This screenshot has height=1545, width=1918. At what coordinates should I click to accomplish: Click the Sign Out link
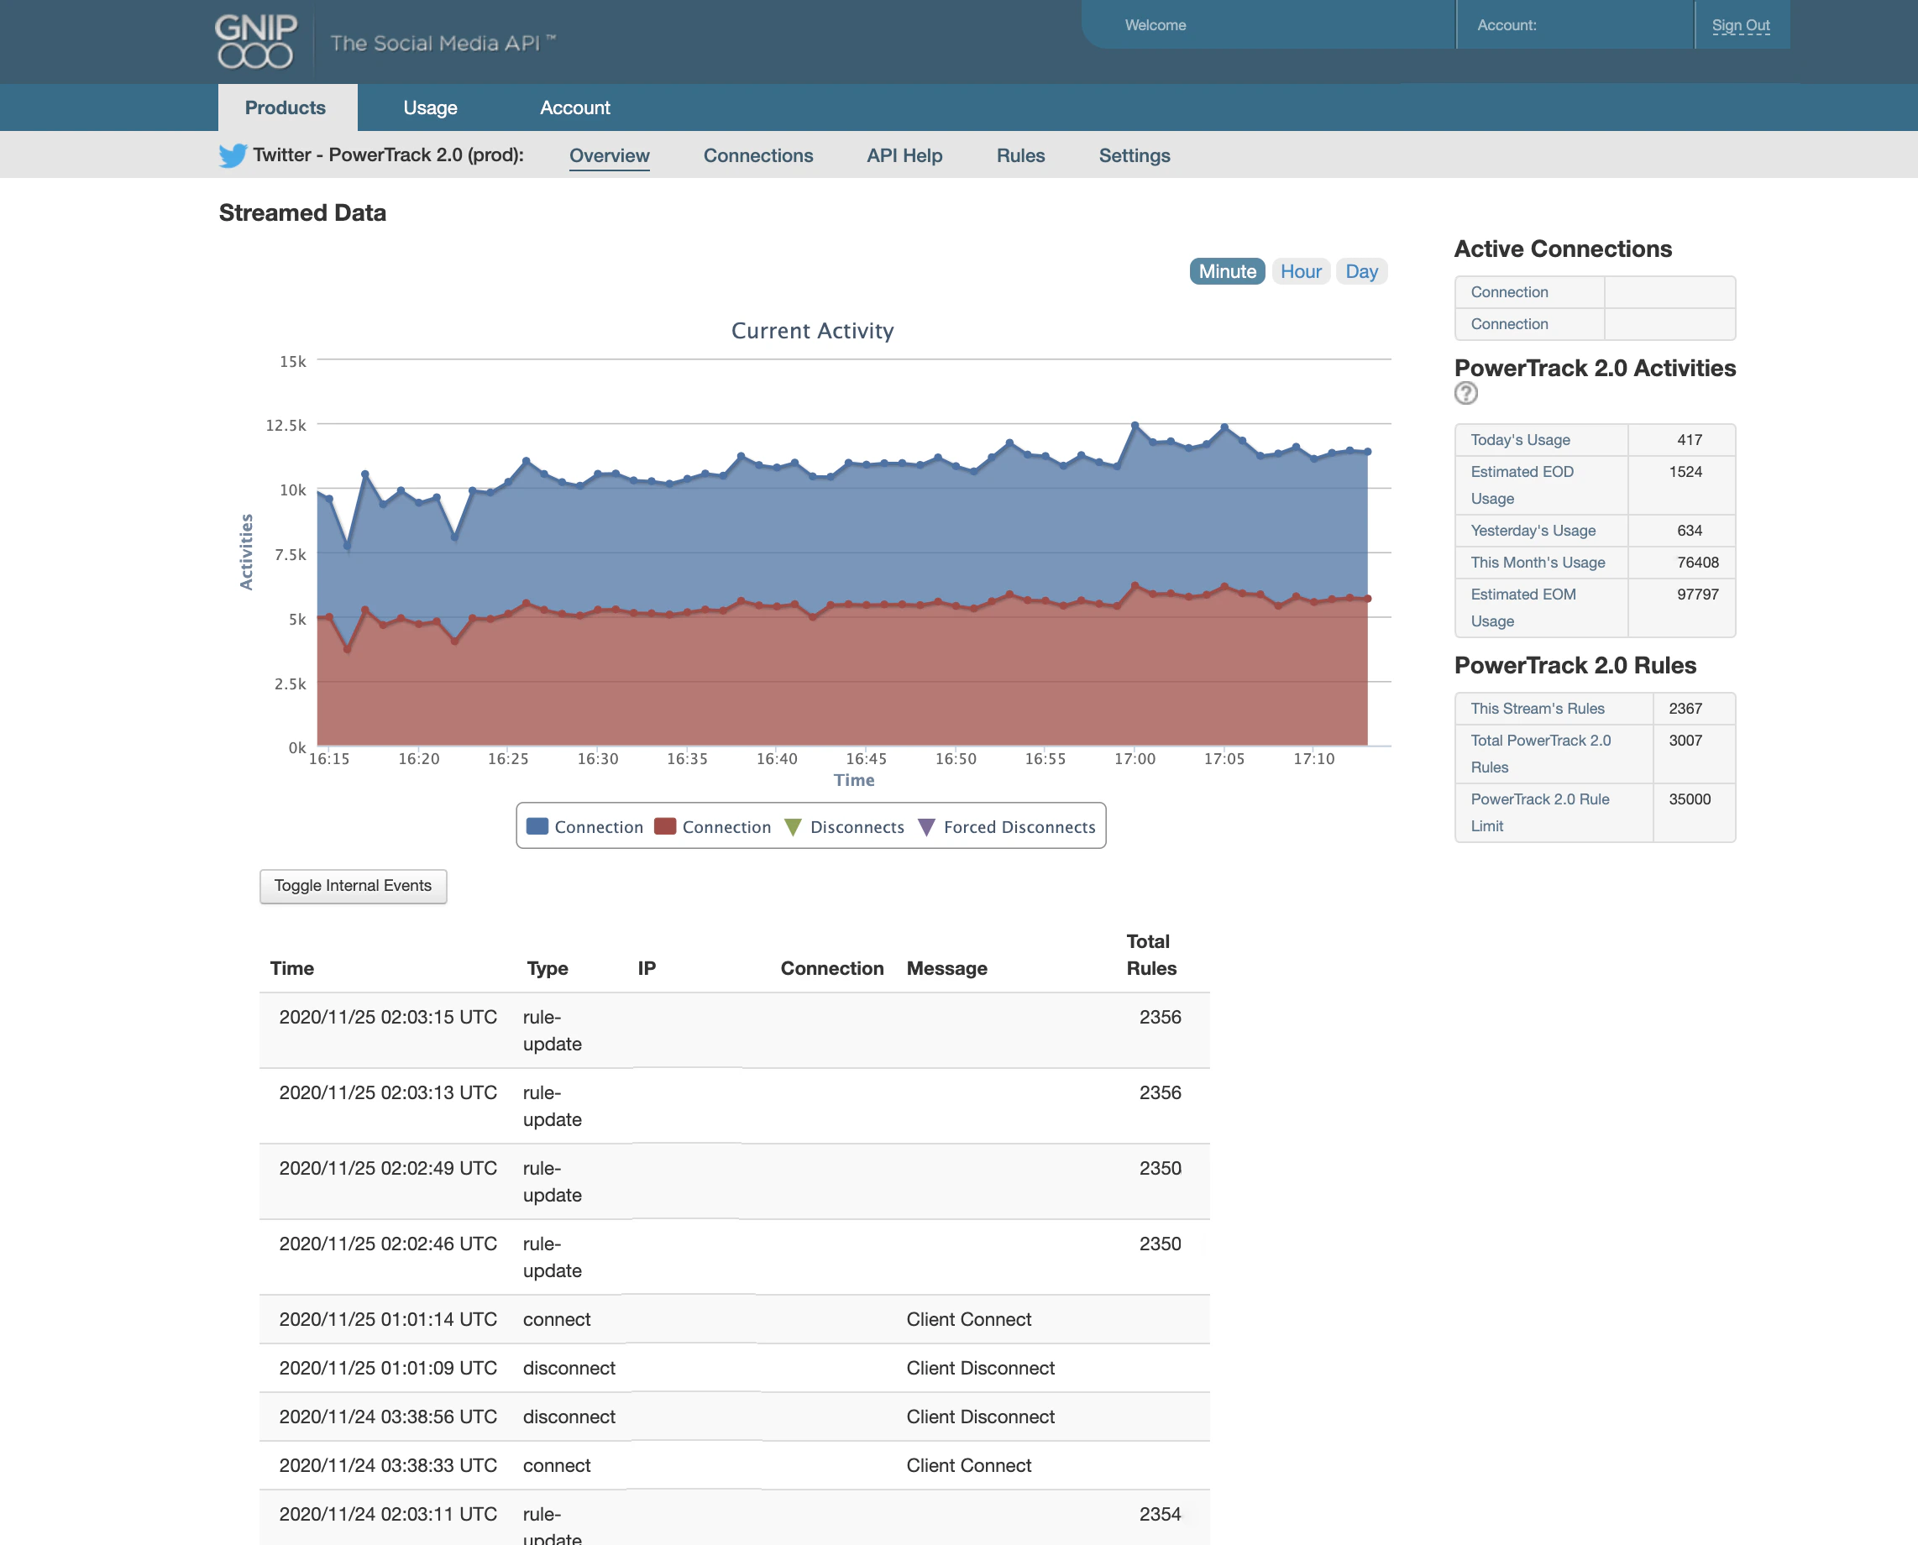pos(1740,25)
